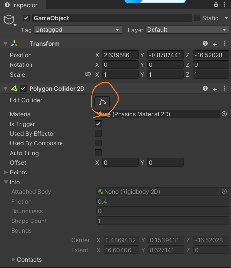Open Polygon Collider 2D presets icon
This screenshot has height=268, width=231.
point(215,88)
